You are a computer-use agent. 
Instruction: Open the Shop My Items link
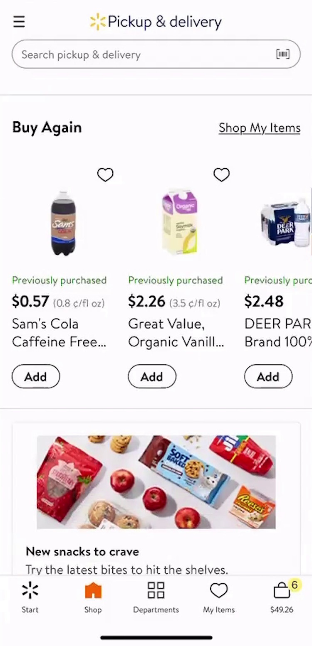coord(259,128)
